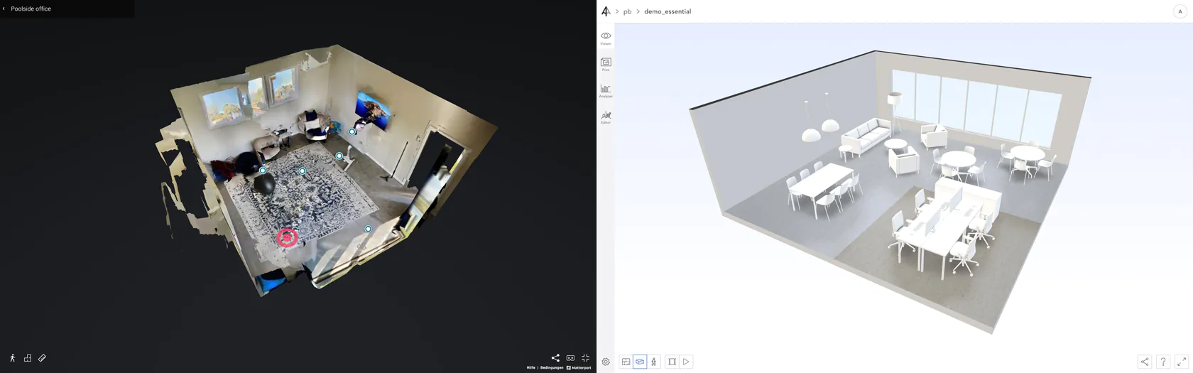This screenshot has height=373, width=1193.
Task: Jump to the scan point beside the black exercise ball
Action: click(263, 171)
